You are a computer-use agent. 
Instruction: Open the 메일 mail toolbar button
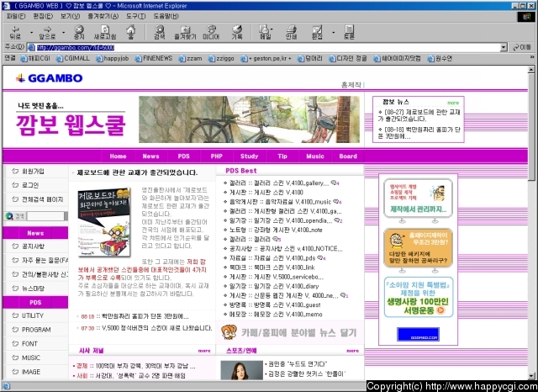pos(266,32)
